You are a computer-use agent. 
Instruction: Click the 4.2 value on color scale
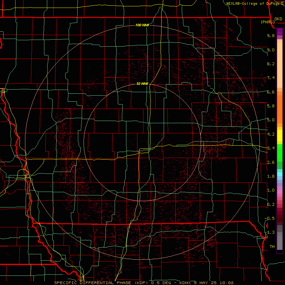271,134
